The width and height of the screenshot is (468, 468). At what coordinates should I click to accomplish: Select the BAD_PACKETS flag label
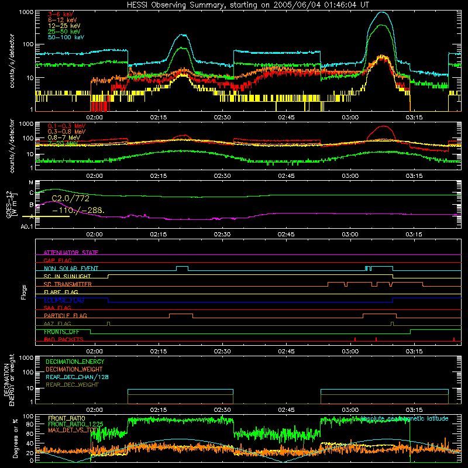click(x=64, y=339)
